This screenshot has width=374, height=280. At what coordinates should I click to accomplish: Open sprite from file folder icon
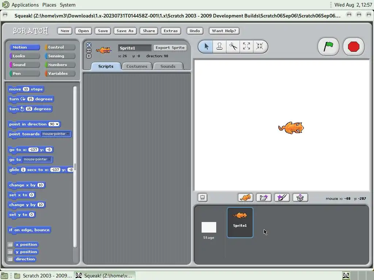[264, 198]
